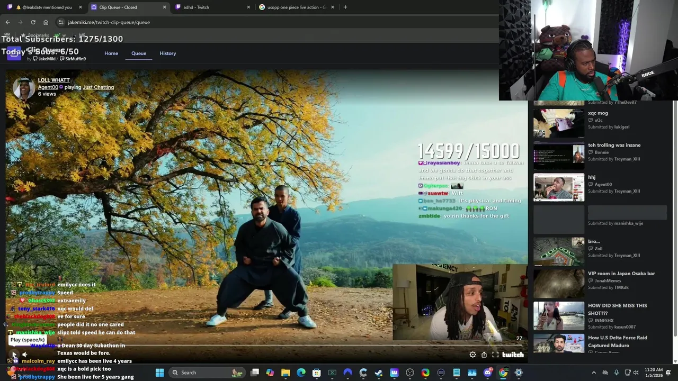Click the Play button in the clip player
The image size is (678, 381).
[14, 355]
